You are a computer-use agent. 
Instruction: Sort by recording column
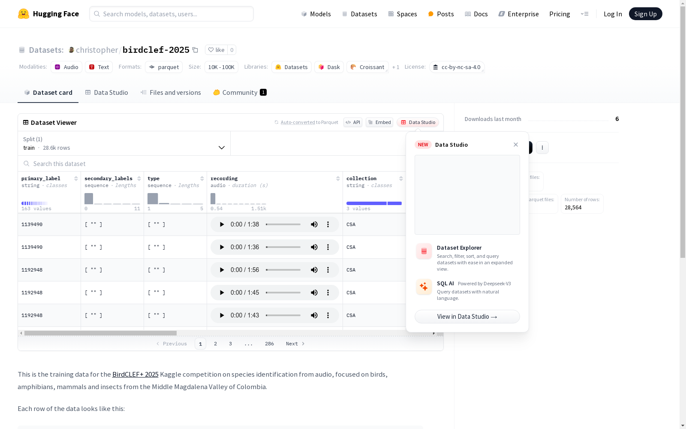(x=338, y=178)
